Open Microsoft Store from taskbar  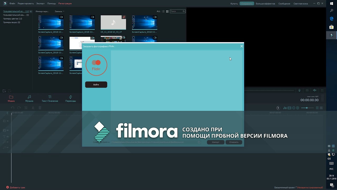pos(331,27)
